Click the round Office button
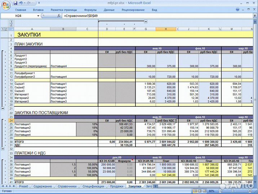The image size is (258, 194). tap(5, 4)
